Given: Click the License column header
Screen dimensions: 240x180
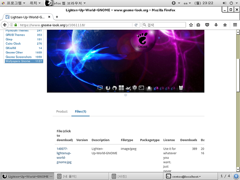Looking at the screenshot, I should (x=169, y=140).
